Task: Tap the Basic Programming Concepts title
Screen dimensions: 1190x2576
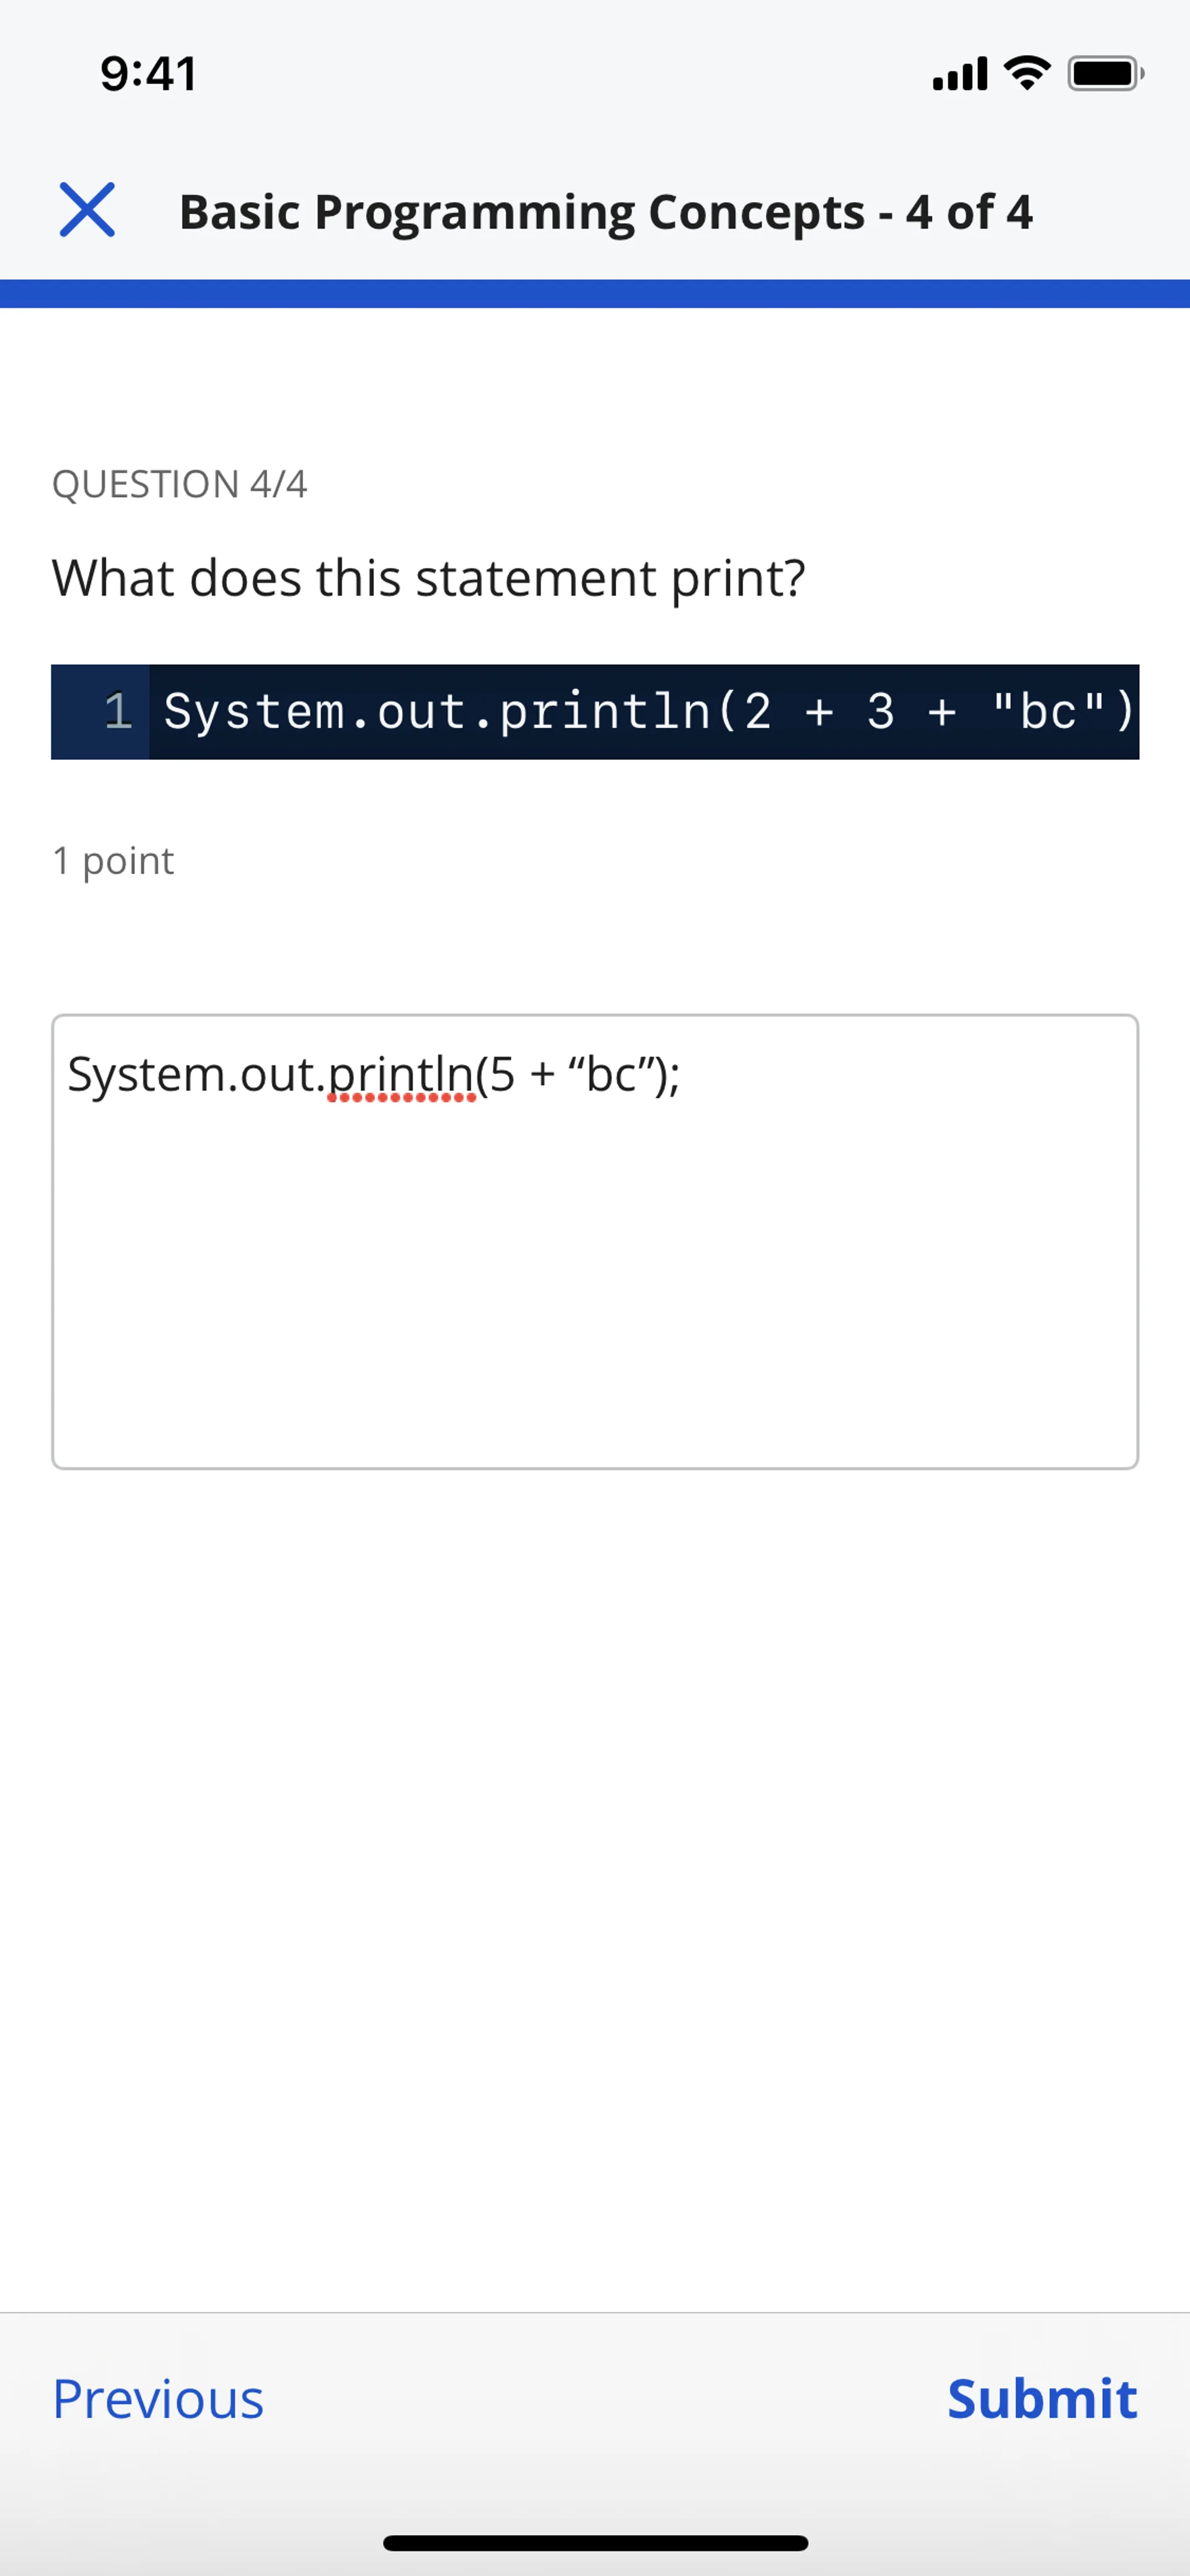Action: click(x=606, y=212)
